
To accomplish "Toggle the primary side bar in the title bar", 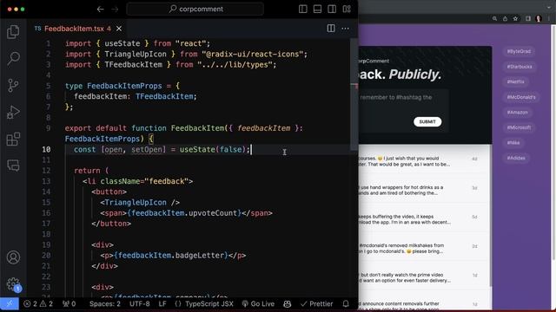I will click(x=303, y=9).
